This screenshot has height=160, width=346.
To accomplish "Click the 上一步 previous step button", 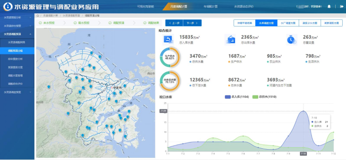I will coord(174,23).
